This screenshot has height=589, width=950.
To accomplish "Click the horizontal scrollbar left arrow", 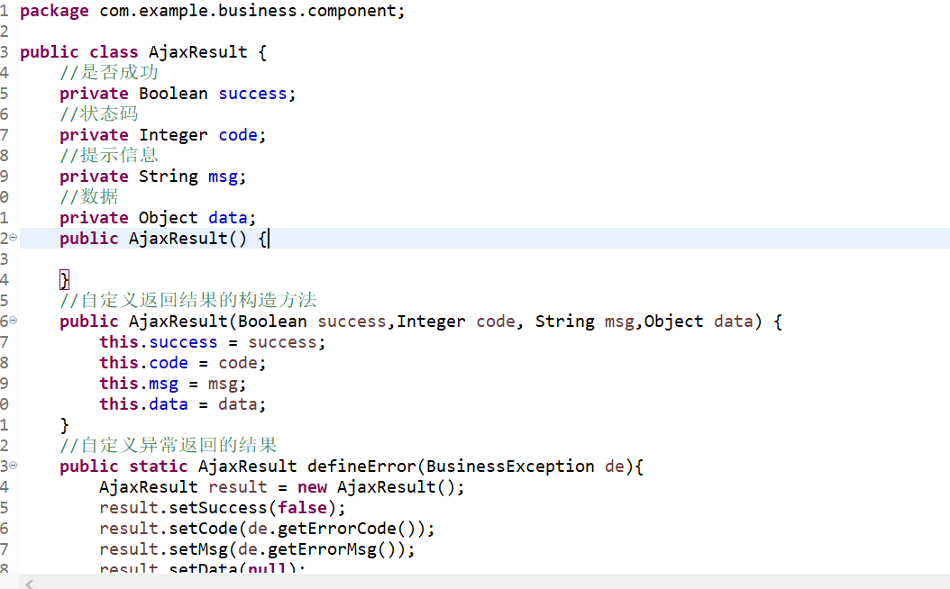I will pos(29,584).
